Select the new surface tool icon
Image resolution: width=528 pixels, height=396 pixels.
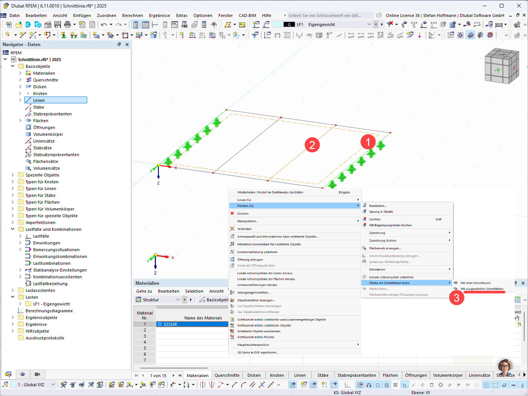[x=96, y=35]
